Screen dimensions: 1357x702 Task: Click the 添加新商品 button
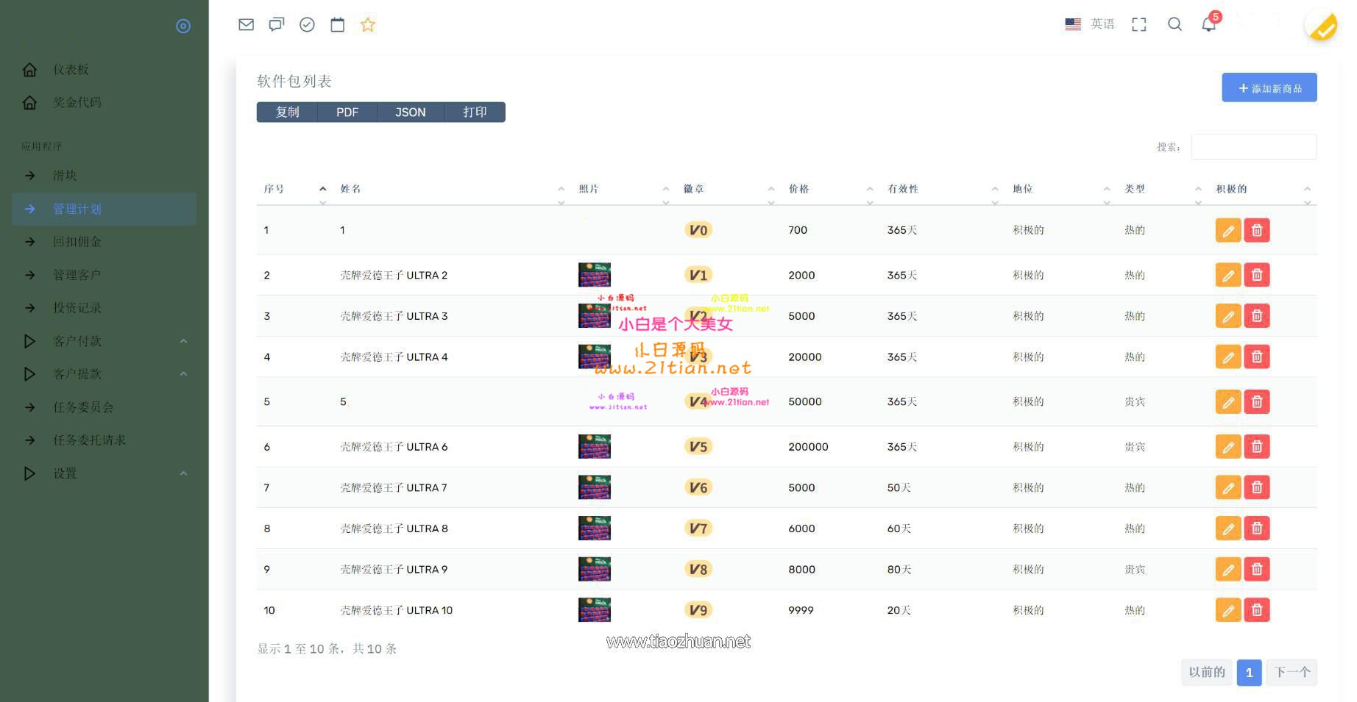click(x=1269, y=87)
